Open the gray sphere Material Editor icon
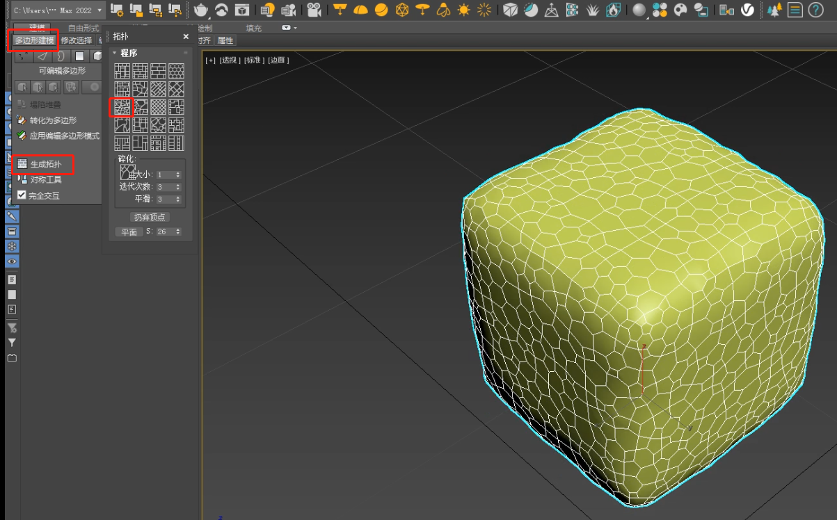 pyautogui.click(x=639, y=10)
